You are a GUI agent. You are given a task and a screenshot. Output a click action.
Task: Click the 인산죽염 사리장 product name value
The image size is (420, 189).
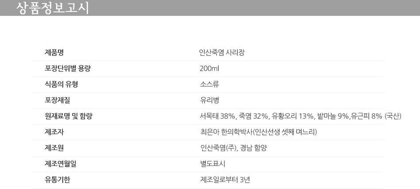tap(222, 53)
